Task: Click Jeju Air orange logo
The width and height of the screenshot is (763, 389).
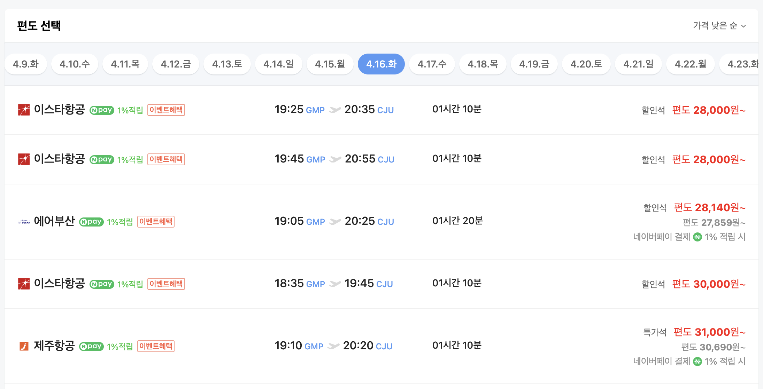Action: (24, 346)
